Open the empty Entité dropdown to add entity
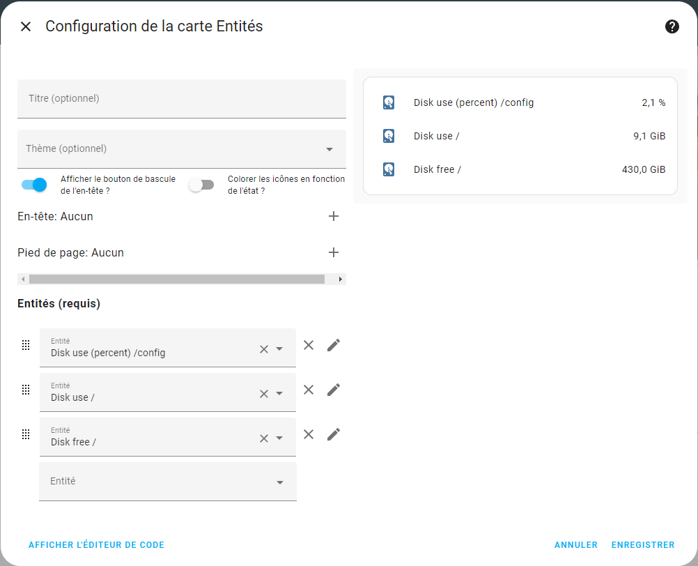The height and width of the screenshot is (566, 698). [x=168, y=482]
